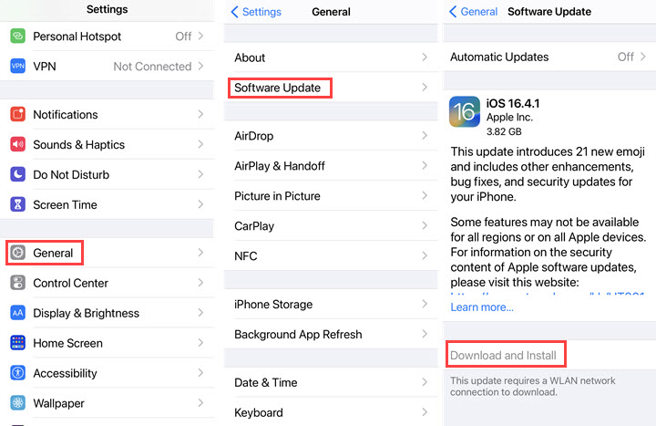Tap the Do Not Disturb moon icon
Viewport: 656px width, 426px height.
17,174
